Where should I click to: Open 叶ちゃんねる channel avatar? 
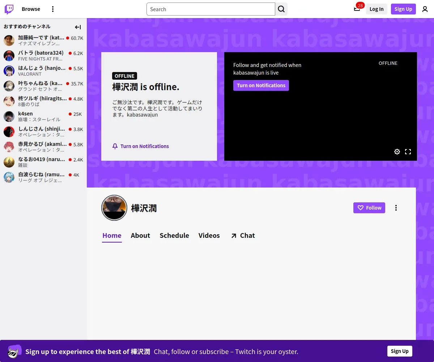point(9,86)
